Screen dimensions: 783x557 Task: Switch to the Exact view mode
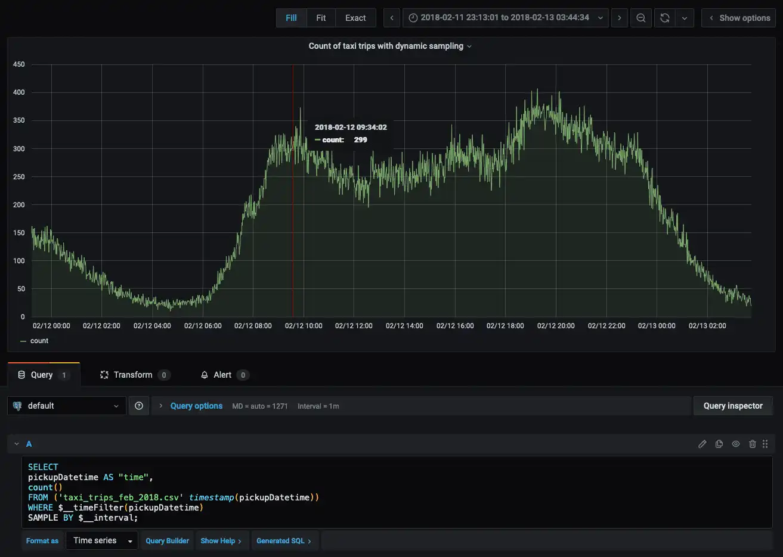coord(355,18)
